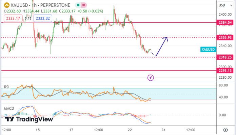Click the TradingView logo
The width and height of the screenshot is (236, 135).
point(29,119)
